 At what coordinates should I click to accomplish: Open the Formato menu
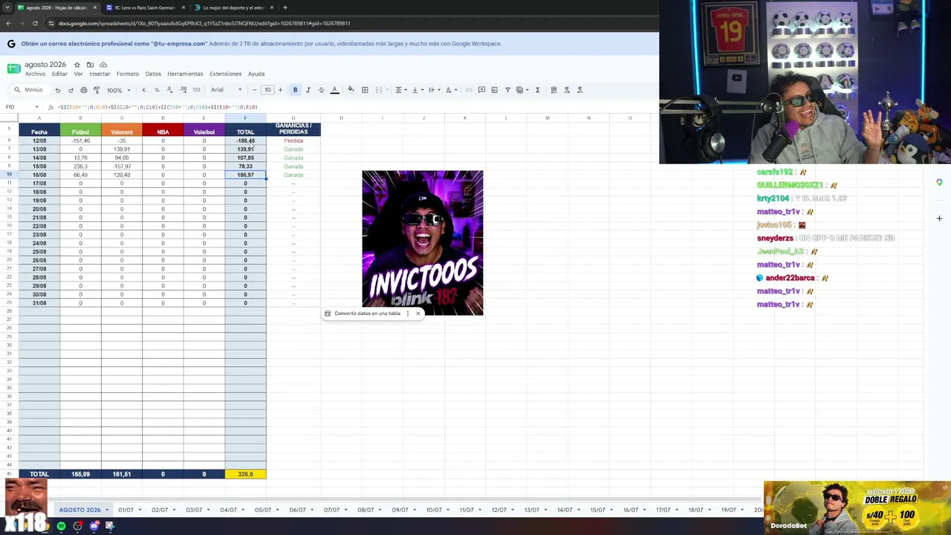pyautogui.click(x=128, y=74)
